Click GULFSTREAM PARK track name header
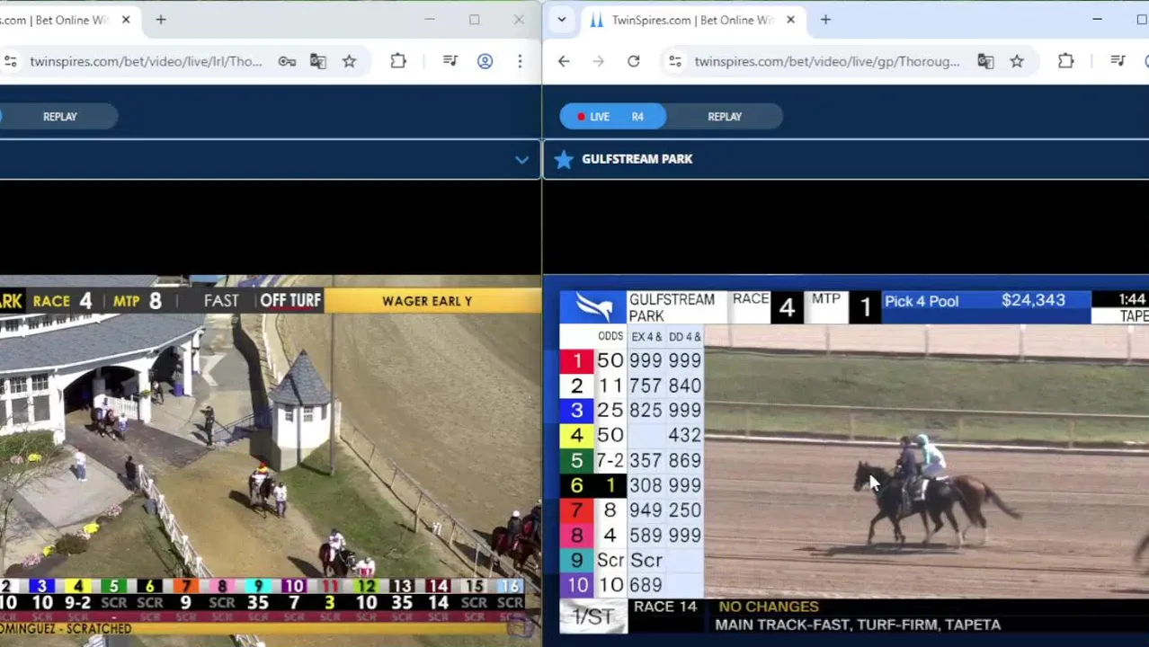This screenshot has height=647, width=1149. [x=637, y=159]
